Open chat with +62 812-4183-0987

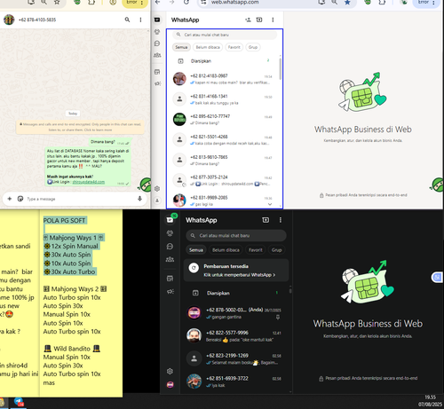tap(225, 79)
